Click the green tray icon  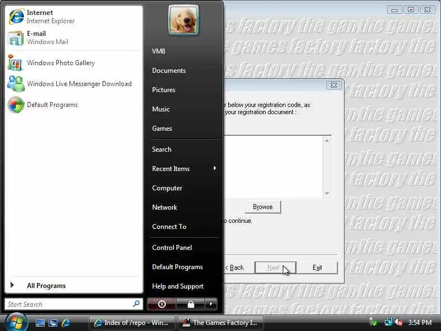[x=373, y=322]
